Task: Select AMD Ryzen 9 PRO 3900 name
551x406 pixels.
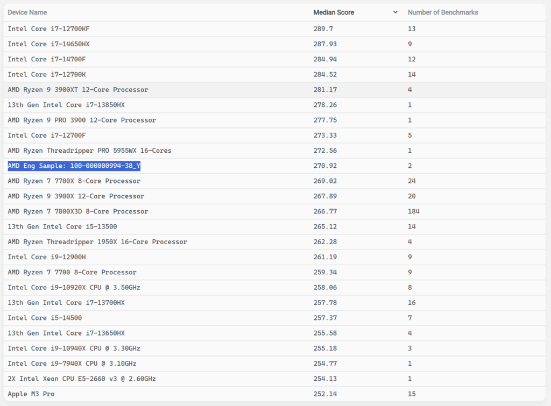Action: pyautogui.click(x=82, y=120)
